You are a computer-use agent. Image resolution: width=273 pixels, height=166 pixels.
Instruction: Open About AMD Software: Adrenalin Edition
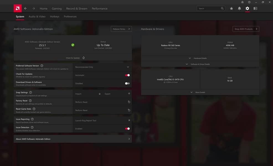point(73,139)
